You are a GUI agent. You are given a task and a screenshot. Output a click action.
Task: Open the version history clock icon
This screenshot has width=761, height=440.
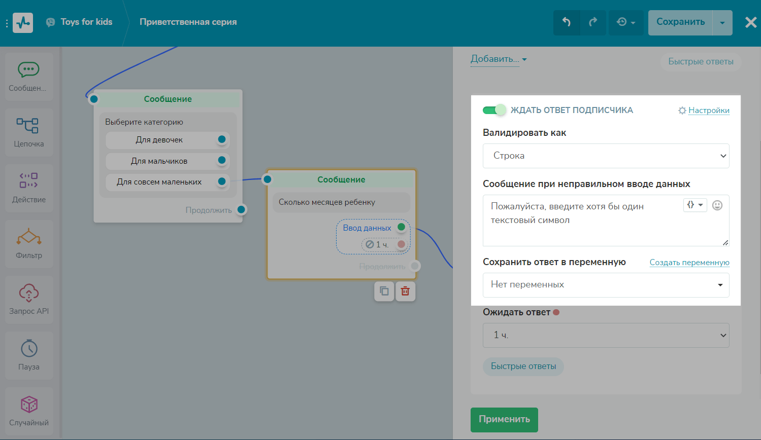[x=625, y=22]
